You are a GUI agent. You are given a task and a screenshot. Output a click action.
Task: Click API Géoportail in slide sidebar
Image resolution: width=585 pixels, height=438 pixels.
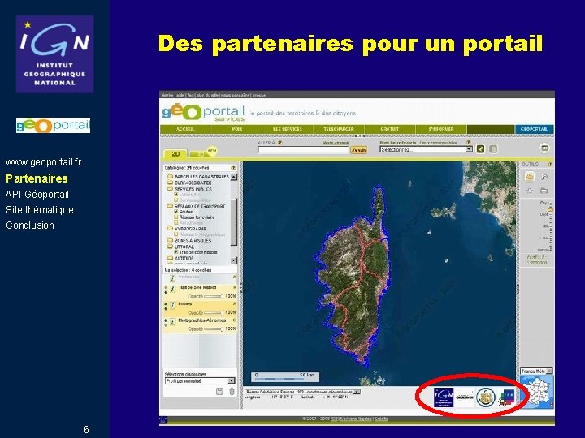[37, 195]
